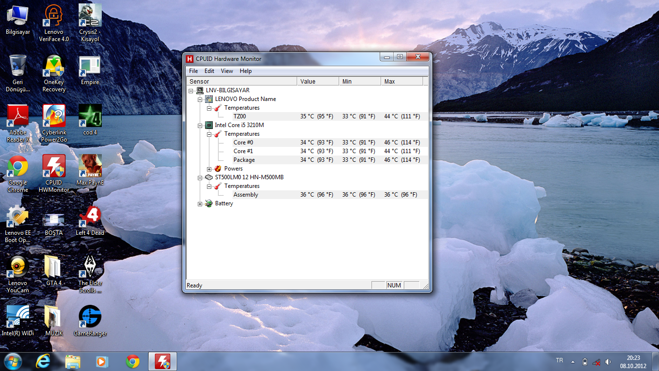Screen dimensions: 659x371
Task: Click the battery power tray icon
Action: pyautogui.click(x=585, y=361)
